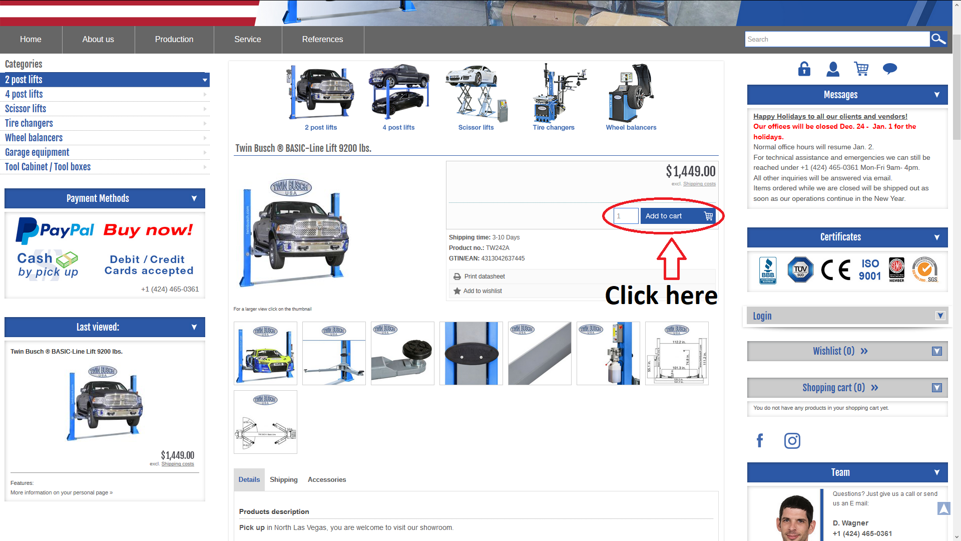
Task: Open the References menu item
Action: (x=322, y=39)
